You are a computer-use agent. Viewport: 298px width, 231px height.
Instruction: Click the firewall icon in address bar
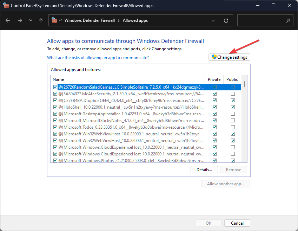(54, 20)
